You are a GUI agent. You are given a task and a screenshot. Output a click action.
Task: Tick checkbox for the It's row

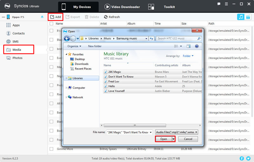(x=51, y=30)
